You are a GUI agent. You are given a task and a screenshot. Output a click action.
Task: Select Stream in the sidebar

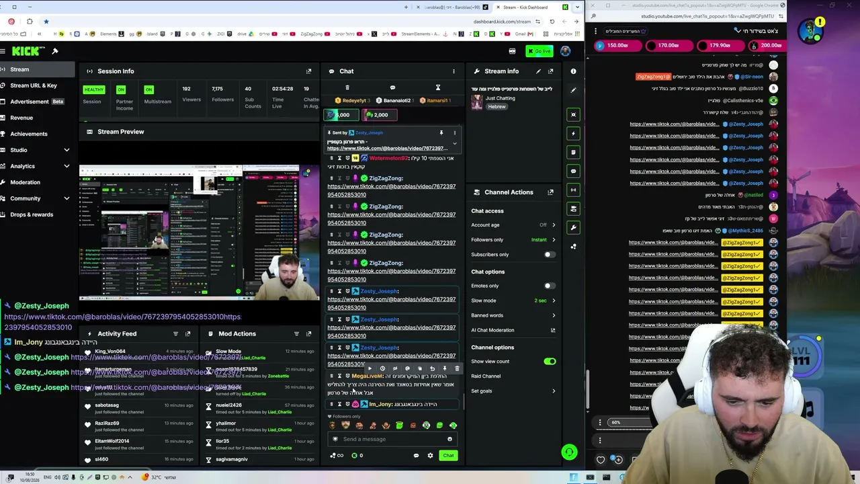(38, 69)
